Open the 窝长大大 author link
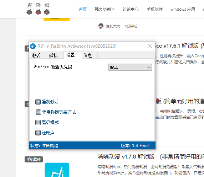This screenshot has width=204, height=177. click(x=113, y=26)
